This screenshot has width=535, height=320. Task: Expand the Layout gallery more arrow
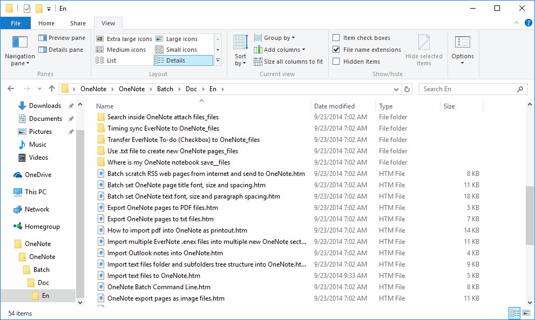click(218, 60)
